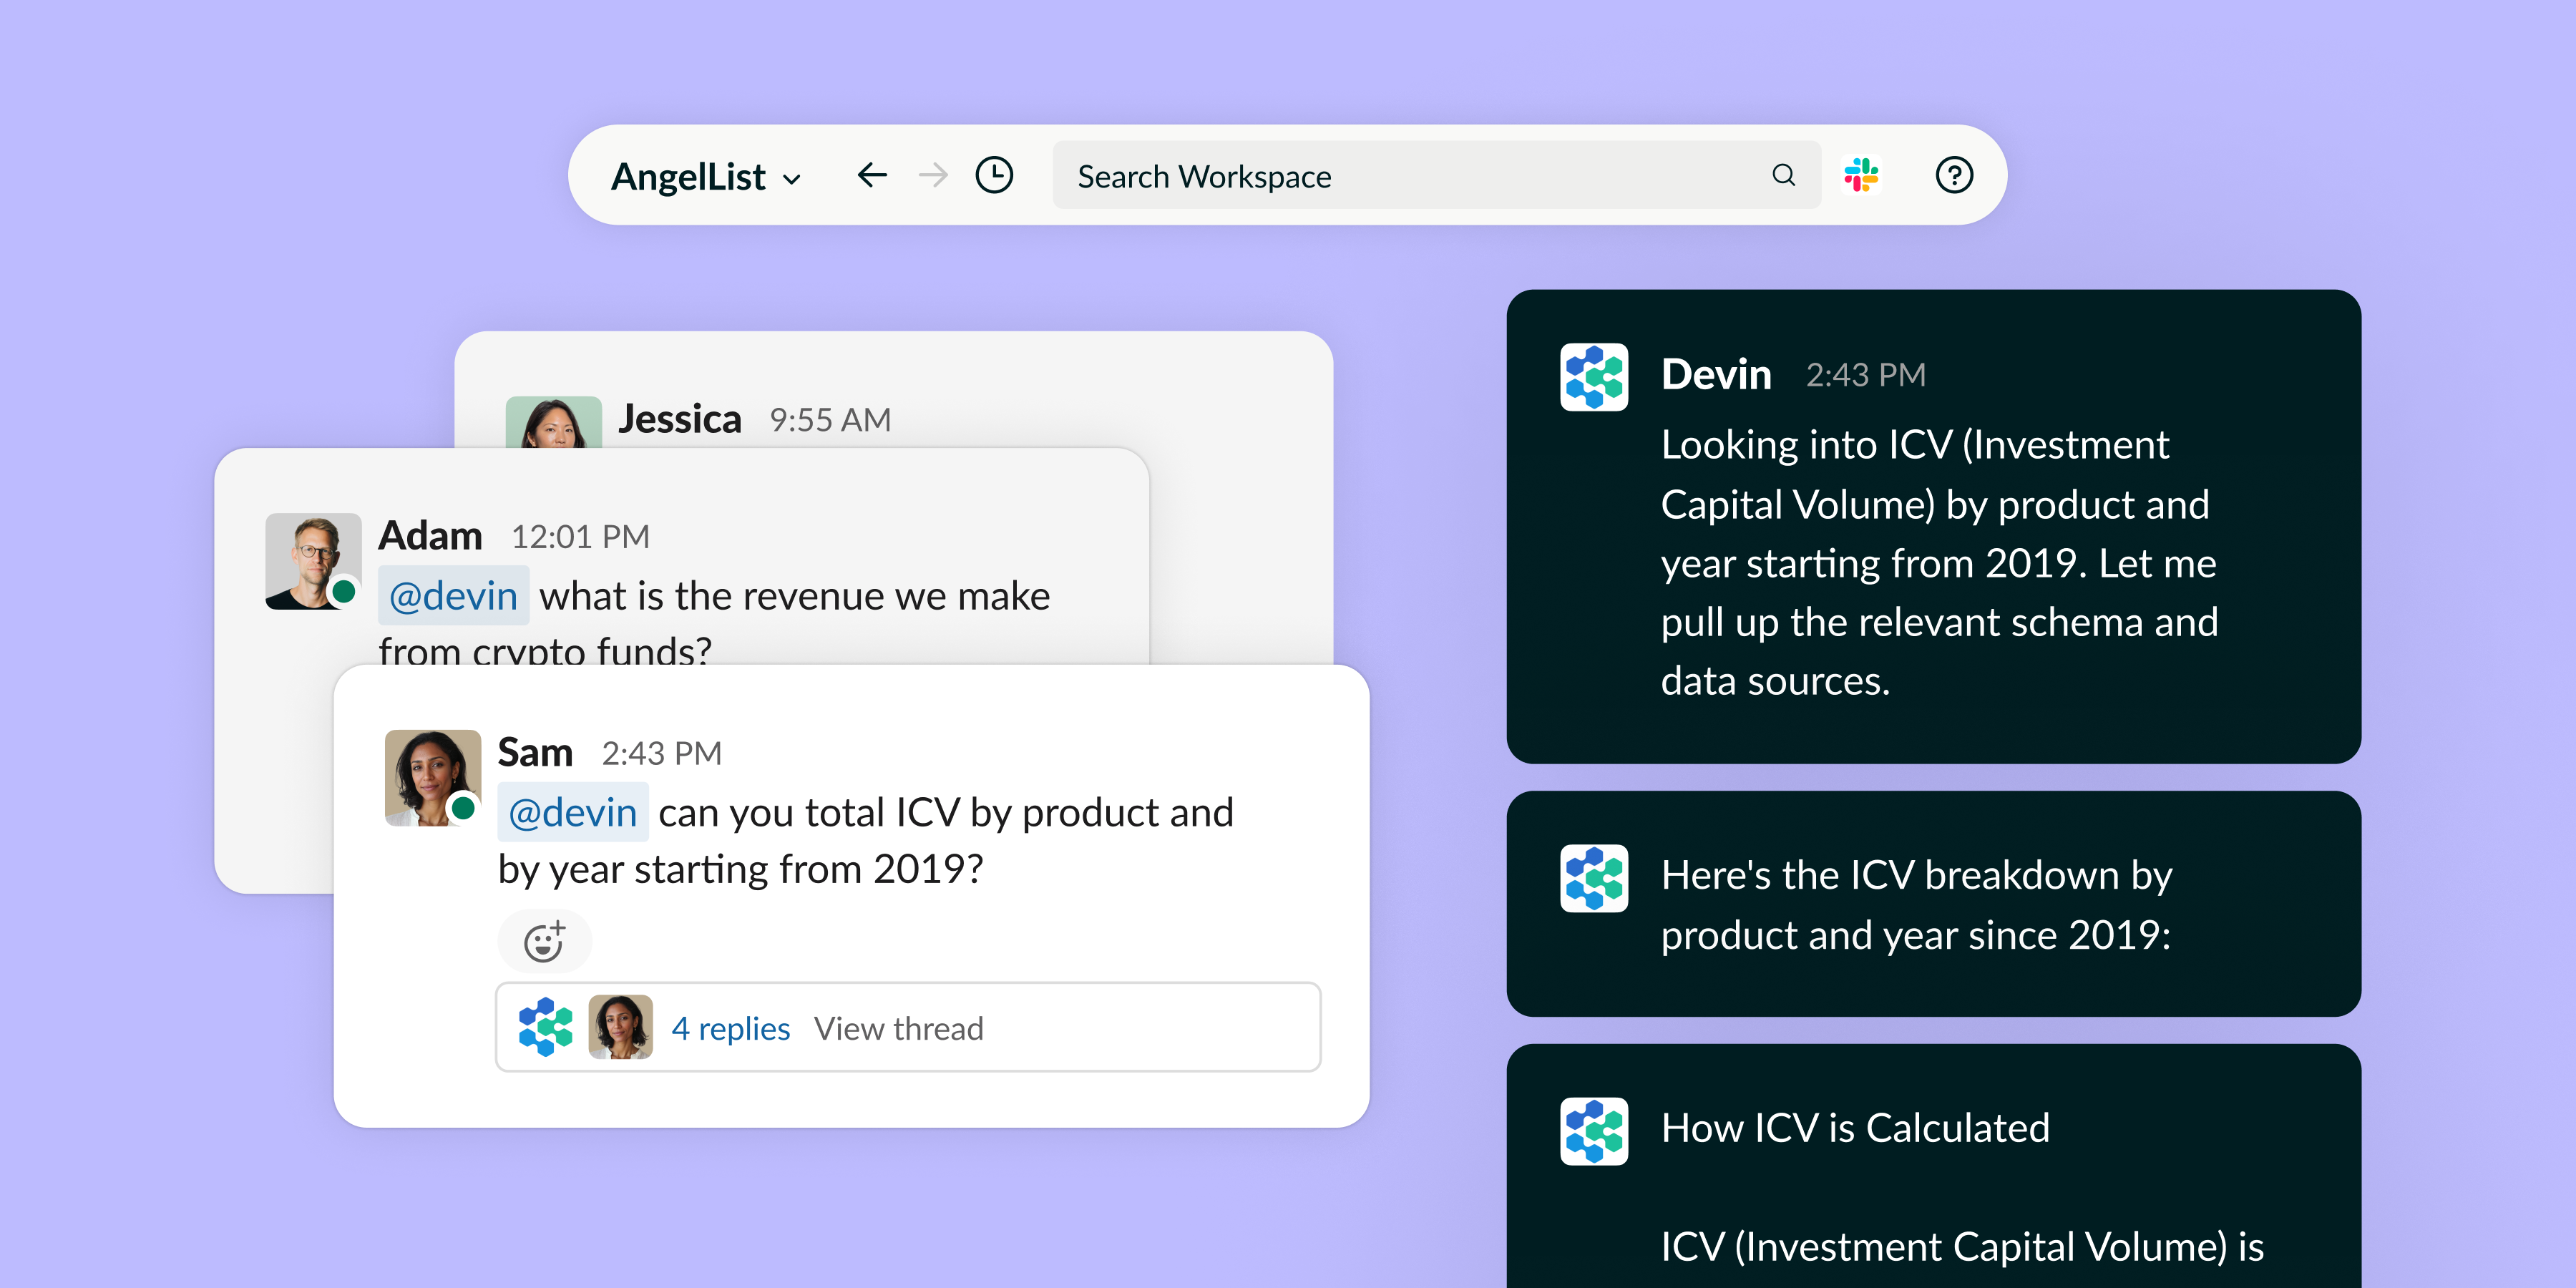2576x1288 pixels.
Task: Open the history clock icon
Action: pyautogui.click(x=994, y=175)
